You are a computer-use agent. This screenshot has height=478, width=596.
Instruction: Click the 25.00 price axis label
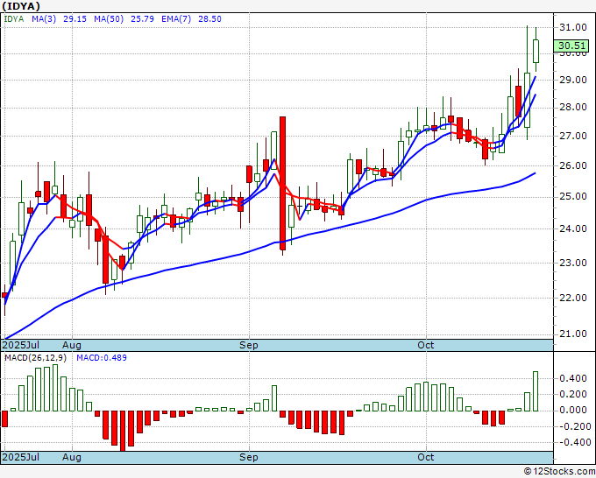point(573,197)
